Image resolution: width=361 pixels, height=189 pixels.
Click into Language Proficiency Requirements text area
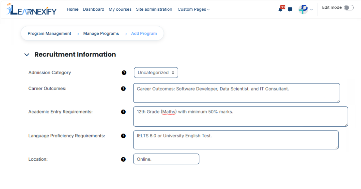click(x=236, y=140)
